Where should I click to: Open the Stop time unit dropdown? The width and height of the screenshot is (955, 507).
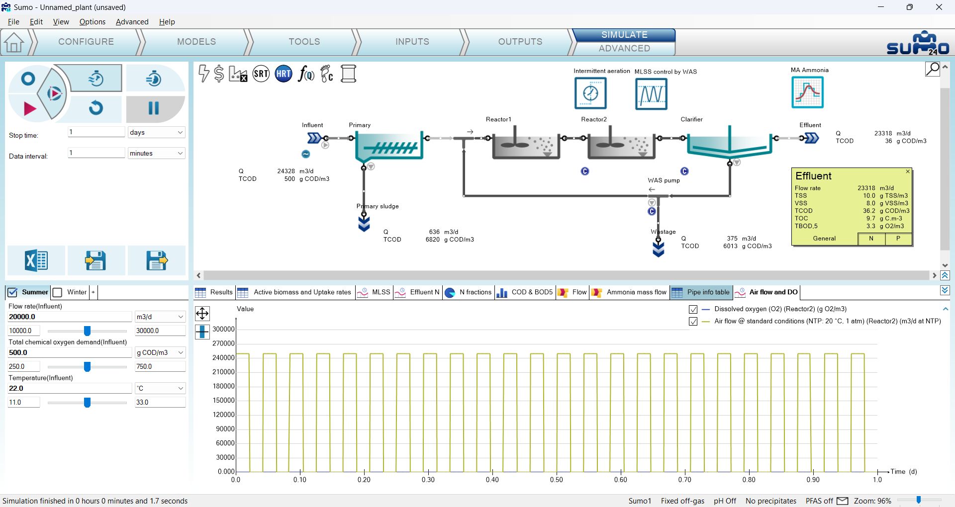pos(157,132)
